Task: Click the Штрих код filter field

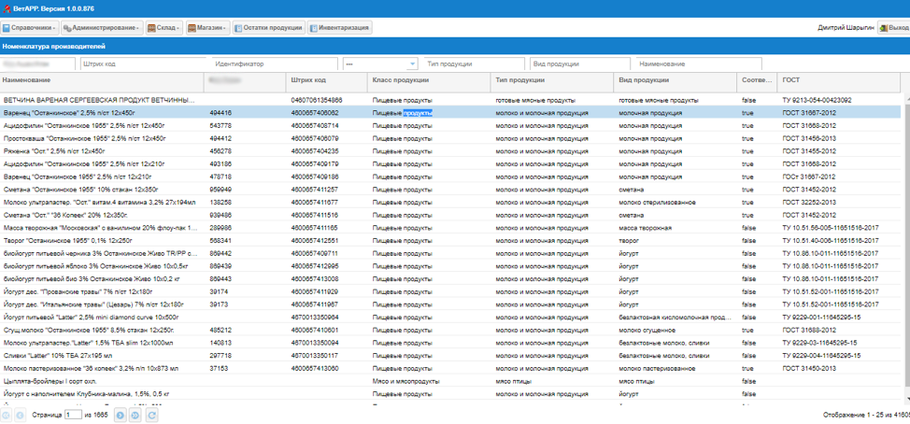Action: click(141, 64)
